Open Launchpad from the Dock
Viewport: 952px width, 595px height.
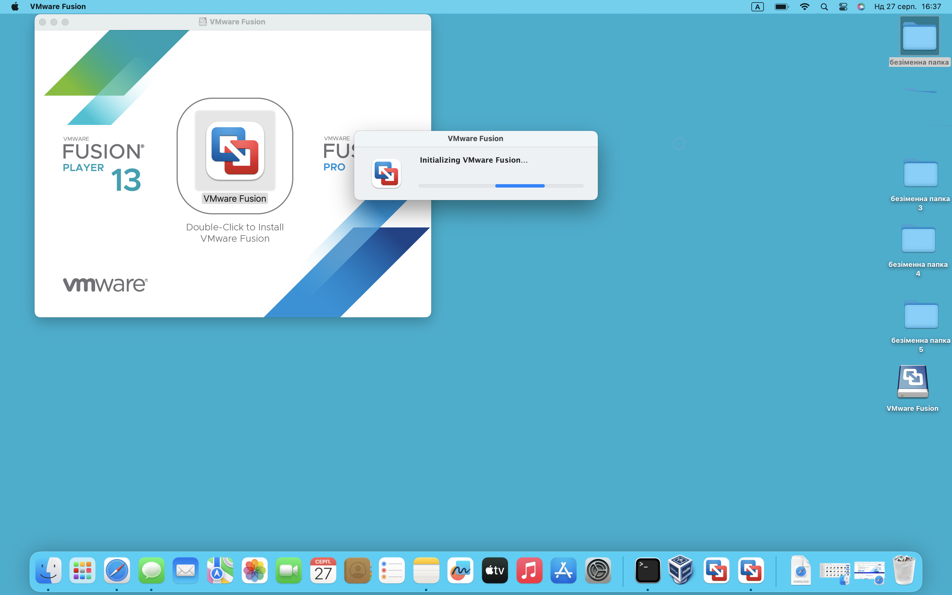point(82,570)
